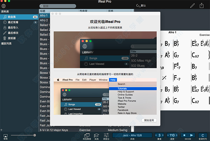Click the C7 默认 chord font indicator
Image resolution: width=210 pixels, height=141 pixels.
[x=141, y=6]
